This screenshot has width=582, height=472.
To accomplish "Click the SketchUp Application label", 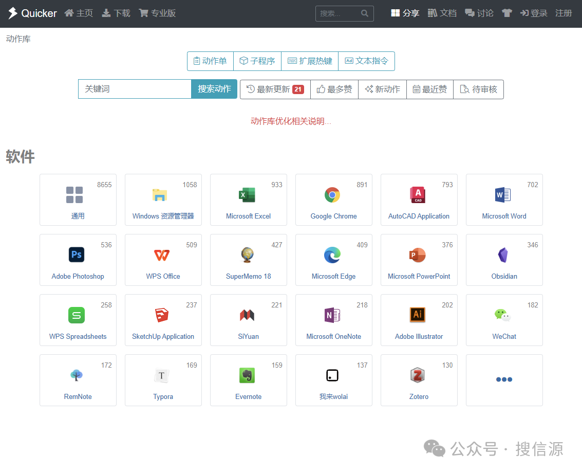I will [163, 337].
